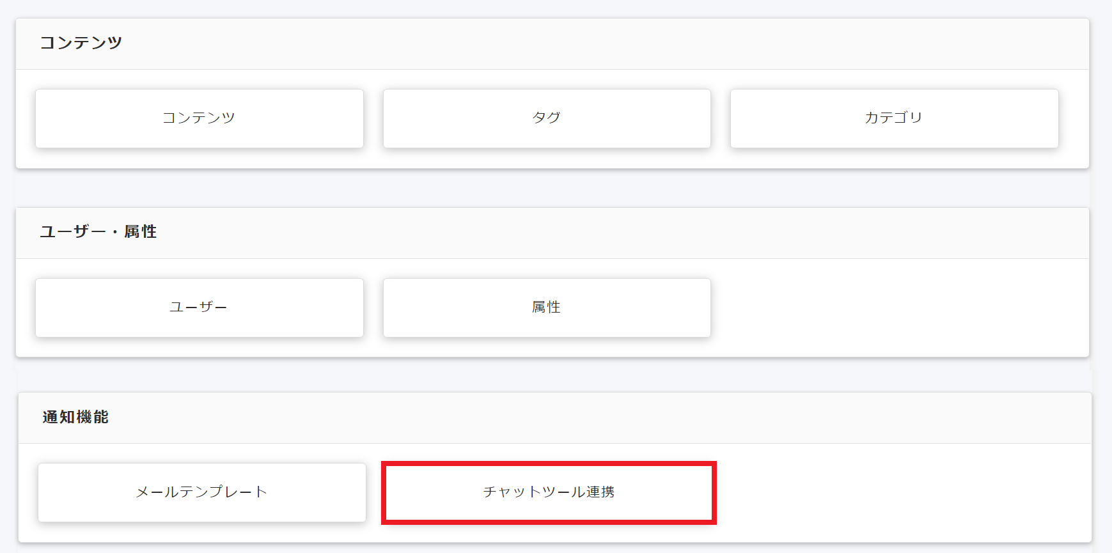Choose the mail template card メールテンプレート

(201, 492)
